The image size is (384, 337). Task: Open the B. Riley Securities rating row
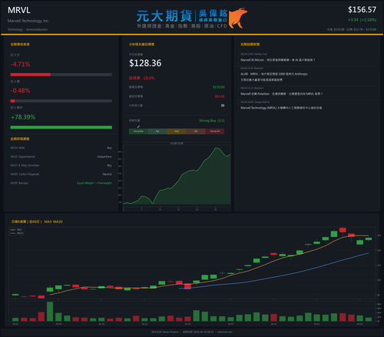pyautogui.click(x=61, y=165)
